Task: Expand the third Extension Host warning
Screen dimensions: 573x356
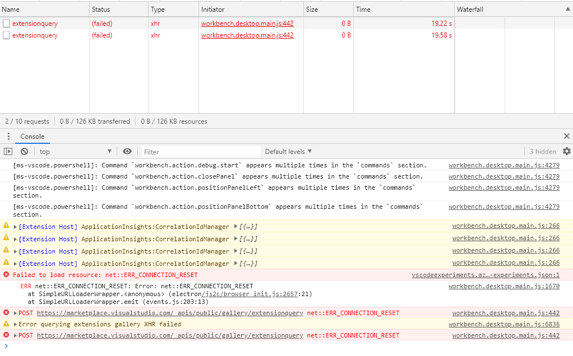Action: [15, 252]
